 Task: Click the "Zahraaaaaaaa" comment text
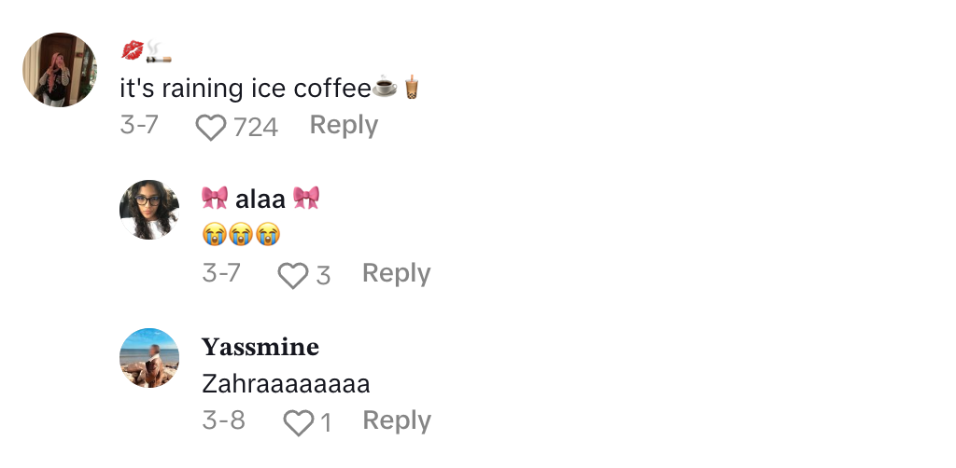pos(286,384)
